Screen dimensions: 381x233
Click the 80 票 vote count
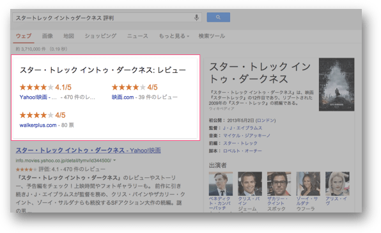pos(68,125)
